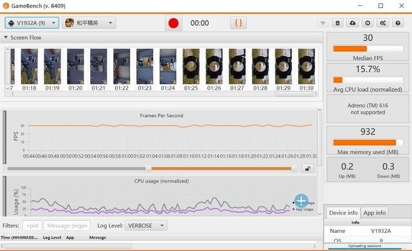Click the Screen Flow right scroll arrow

[316, 94]
